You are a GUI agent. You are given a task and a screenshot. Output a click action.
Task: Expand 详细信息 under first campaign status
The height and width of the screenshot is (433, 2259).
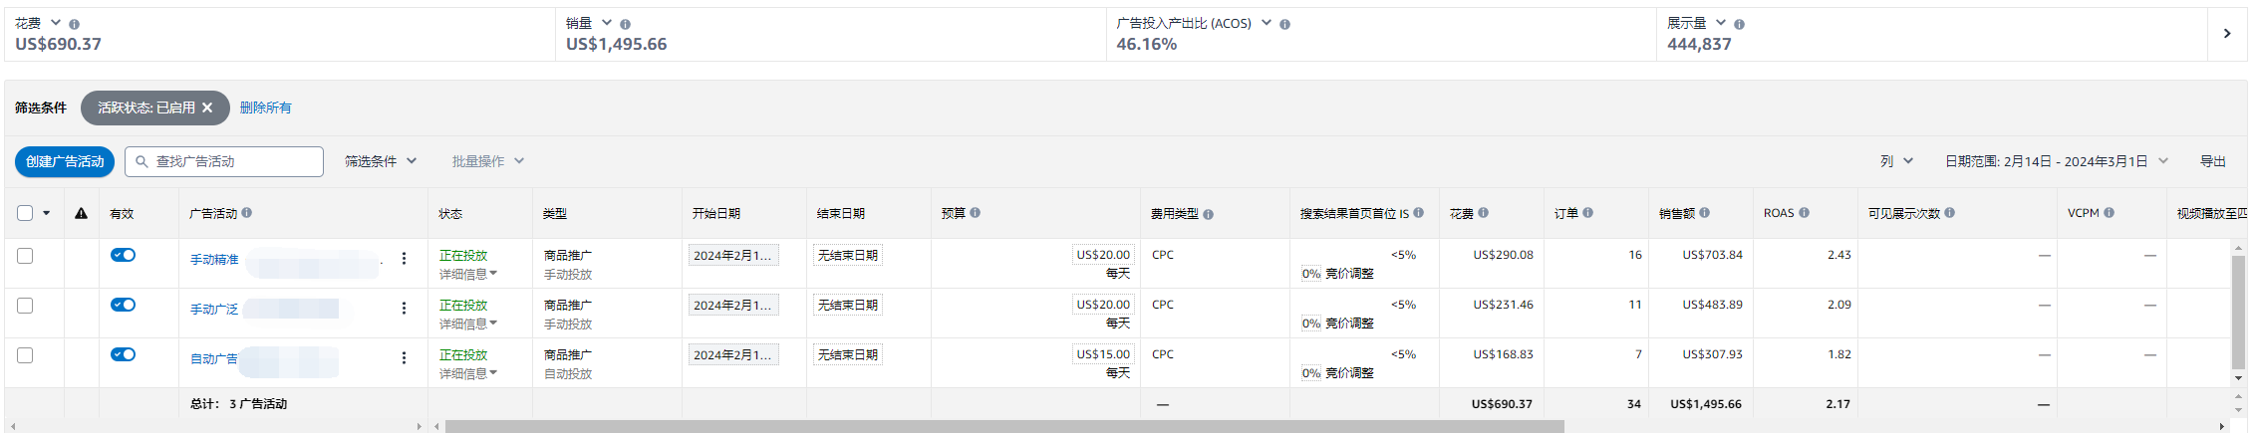coord(468,274)
